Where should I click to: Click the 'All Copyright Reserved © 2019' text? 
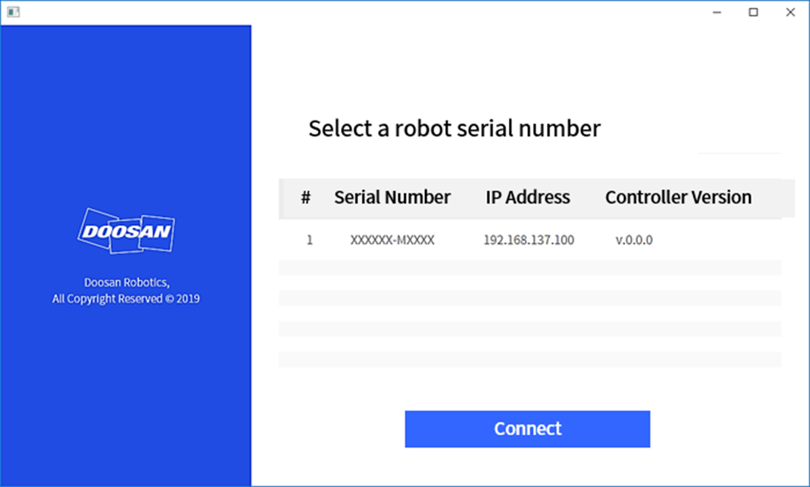click(126, 299)
